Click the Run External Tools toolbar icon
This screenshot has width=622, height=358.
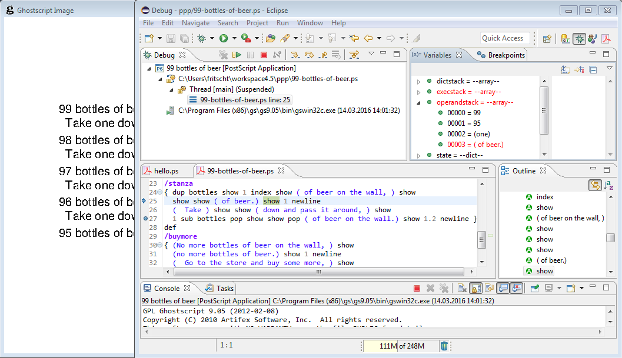246,38
